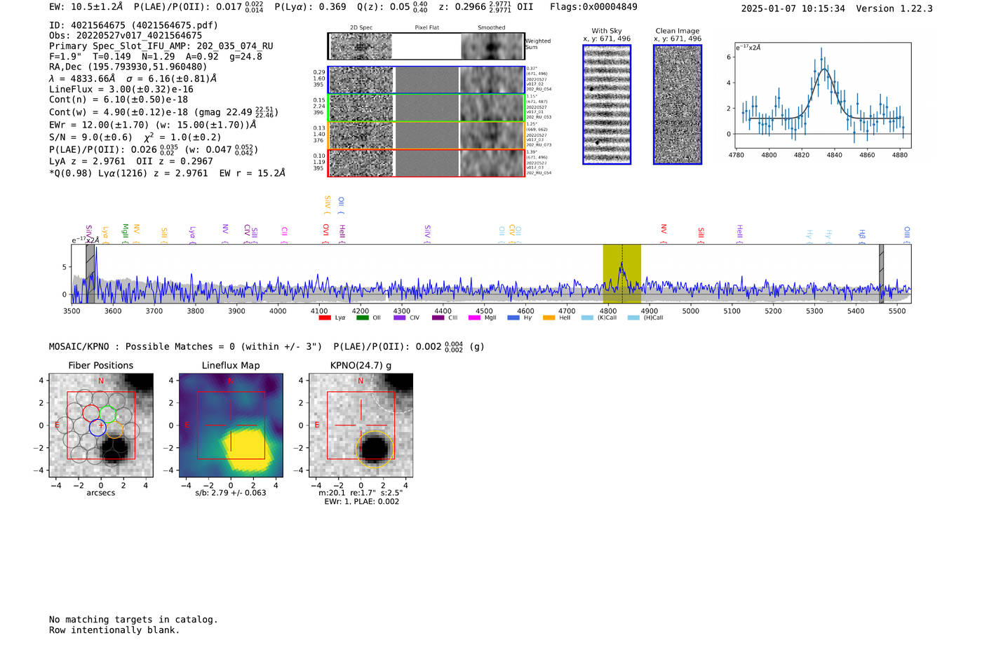
Task: Click the EW: 10.5±1.2Å header value
Action: point(86,7)
